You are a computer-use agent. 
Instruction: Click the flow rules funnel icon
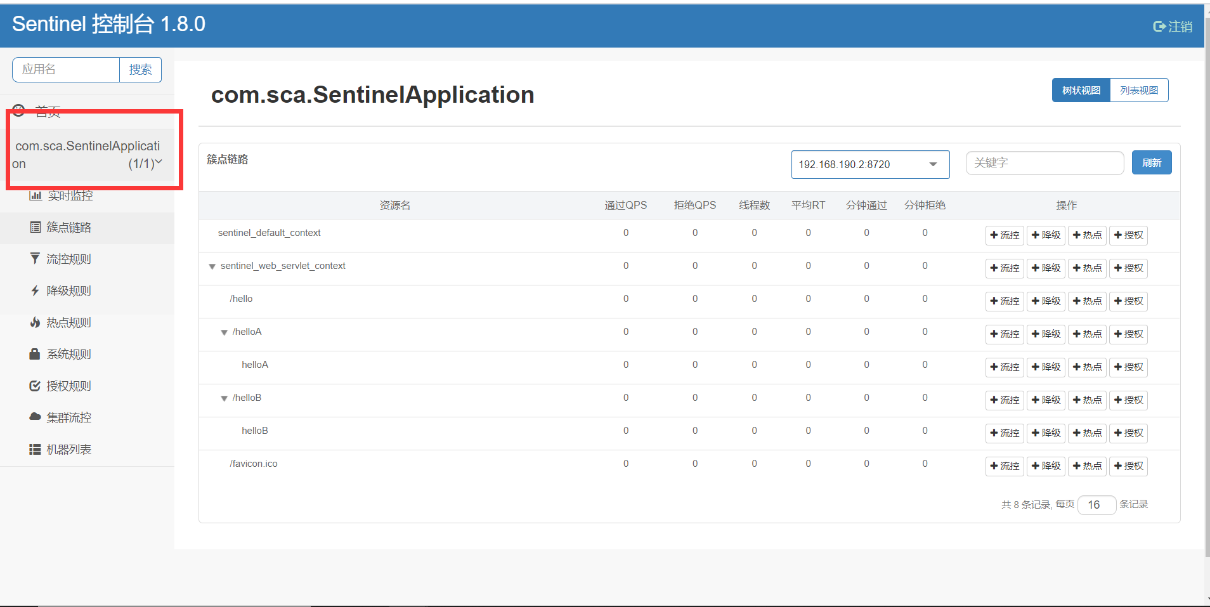pos(36,259)
